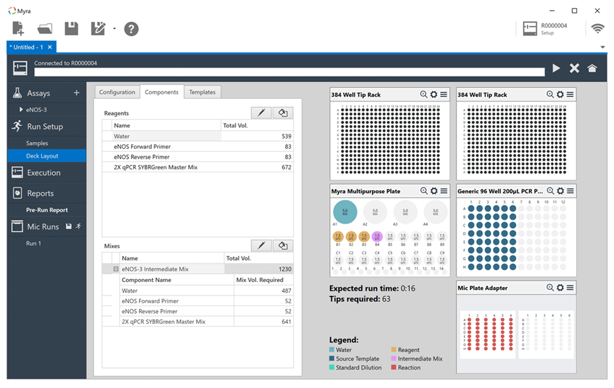Screen dimensions: 614x388
Task: Send instrument home with the house icon
Action: (x=592, y=68)
